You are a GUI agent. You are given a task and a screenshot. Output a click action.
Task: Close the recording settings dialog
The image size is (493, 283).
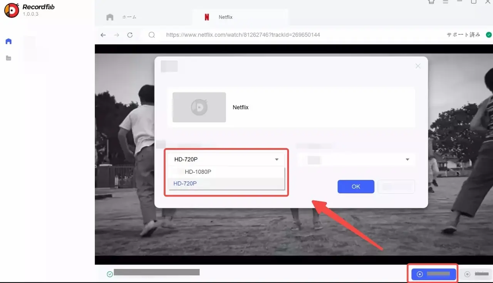pyautogui.click(x=418, y=66)
